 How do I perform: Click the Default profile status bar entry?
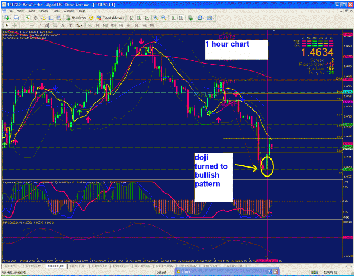click(161, 272)
